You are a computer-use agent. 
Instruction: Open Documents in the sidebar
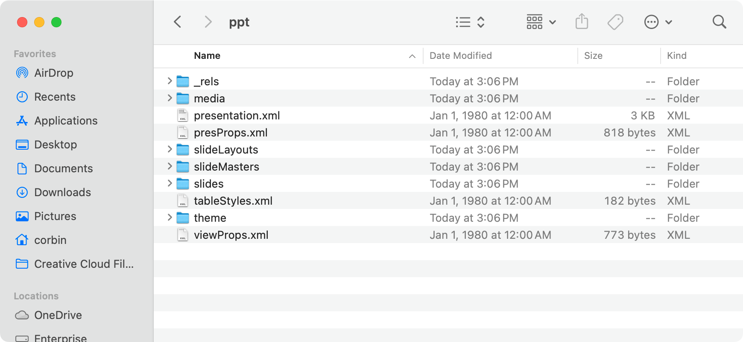pyautogui.click(x=54, y=168)
